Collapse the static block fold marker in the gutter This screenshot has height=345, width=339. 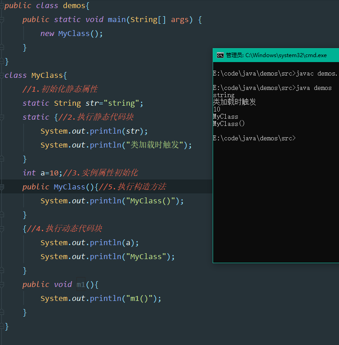tap(2, 117)
